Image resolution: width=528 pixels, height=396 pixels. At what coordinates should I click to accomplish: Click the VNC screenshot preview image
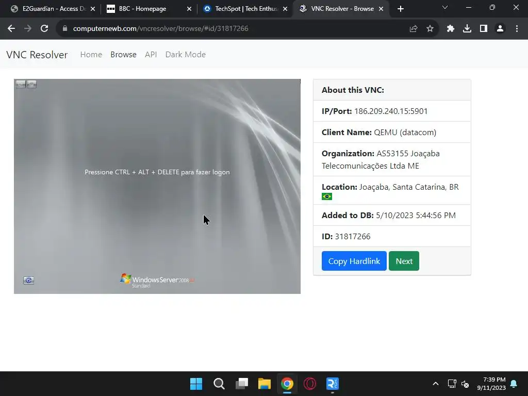[157, 186]
